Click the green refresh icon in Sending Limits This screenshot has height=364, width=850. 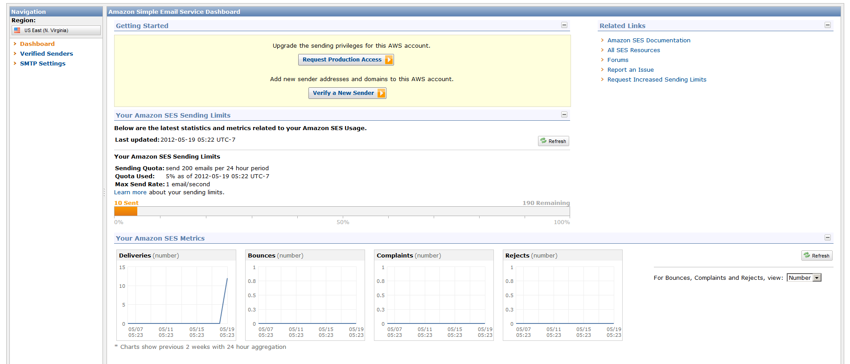point(543,141)
